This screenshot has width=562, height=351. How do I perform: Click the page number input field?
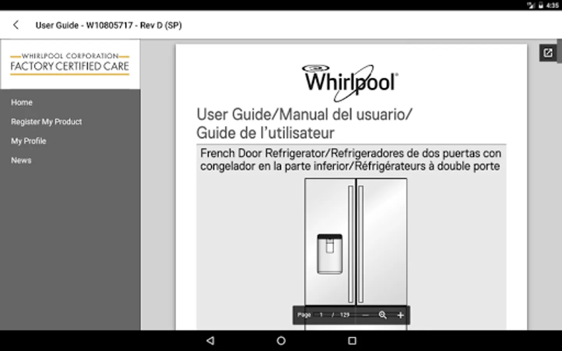[321, 315]
